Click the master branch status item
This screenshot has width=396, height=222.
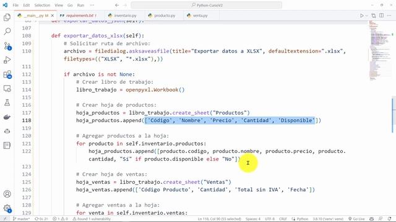(x=21, y=219)
